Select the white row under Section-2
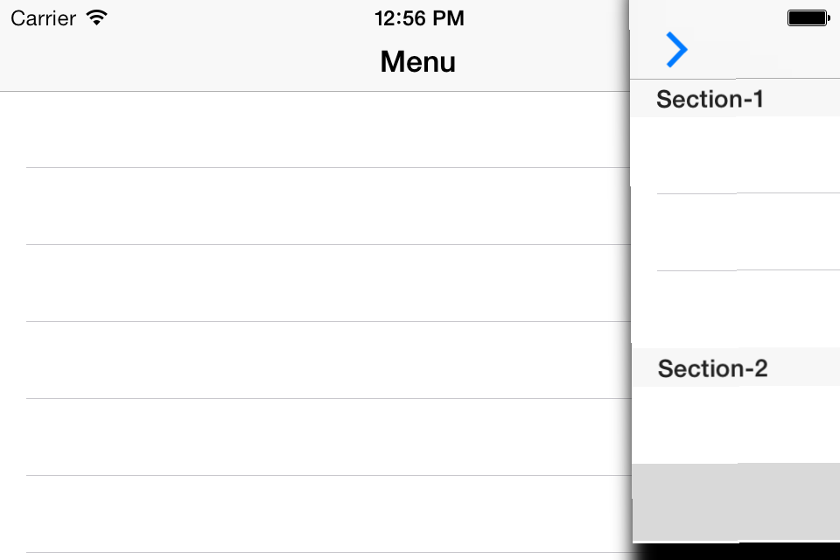The height and width of the screenshot is (560, 840). [x=736, y=425]
